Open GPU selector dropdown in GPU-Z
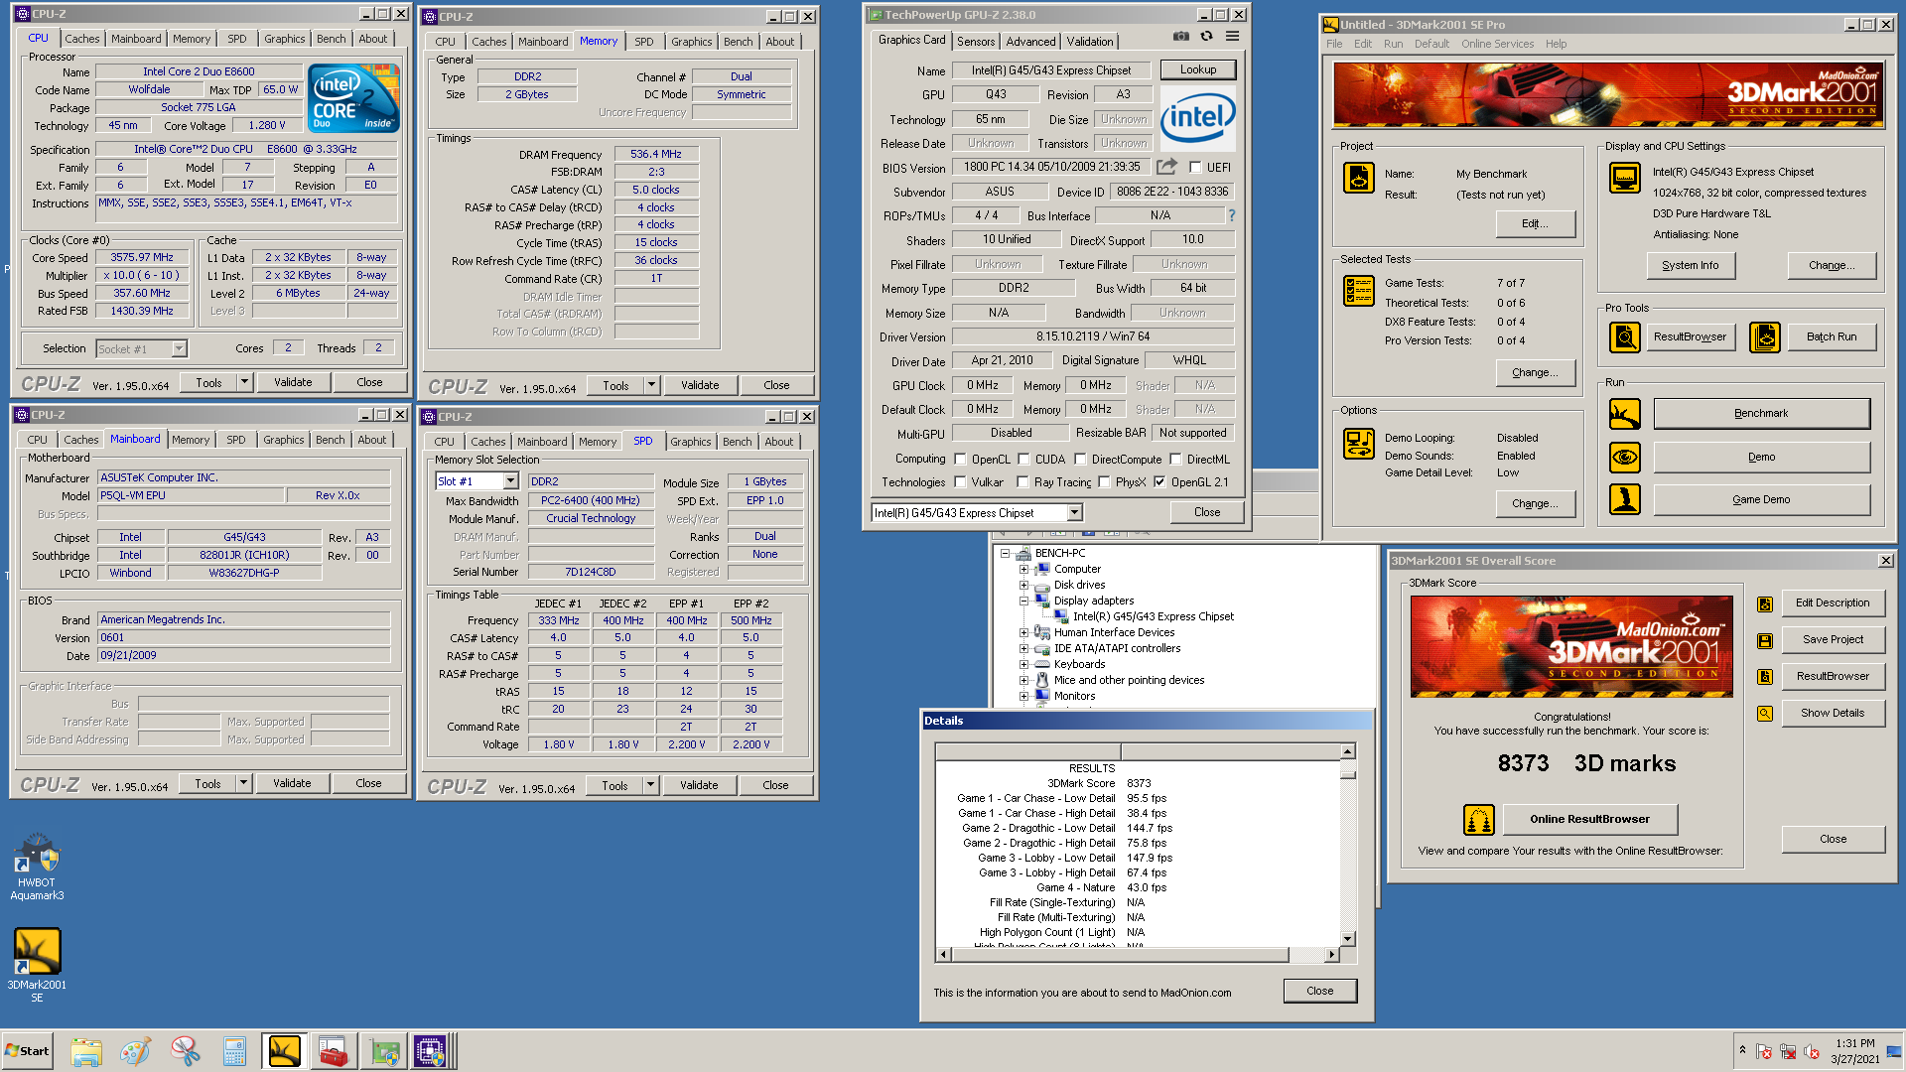This screenshot has width=1906, height=1072. (x=1074, y=513)
